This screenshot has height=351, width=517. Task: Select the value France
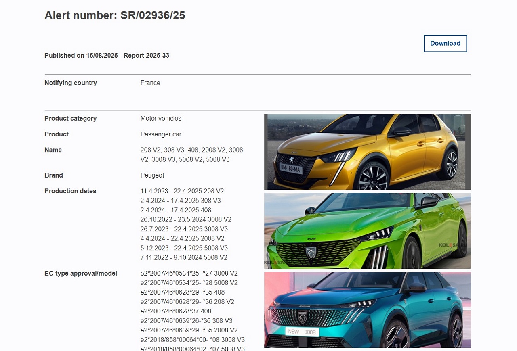coord(150,83)
